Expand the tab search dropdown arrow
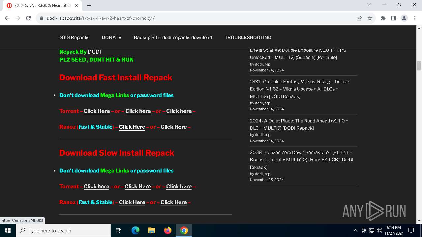Screen dimensions: 422x237 pyautogui.click(x=369, y=5)
